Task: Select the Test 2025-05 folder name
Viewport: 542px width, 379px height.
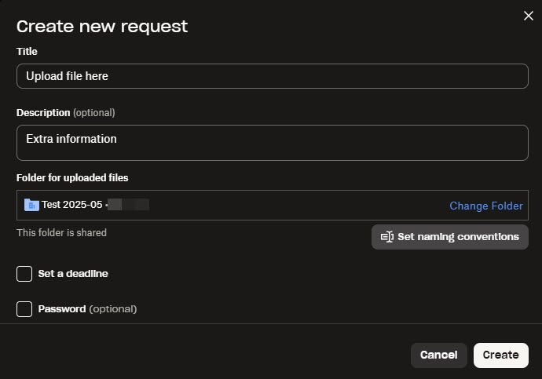Action: pyautogui.click(x=72, y=205)
